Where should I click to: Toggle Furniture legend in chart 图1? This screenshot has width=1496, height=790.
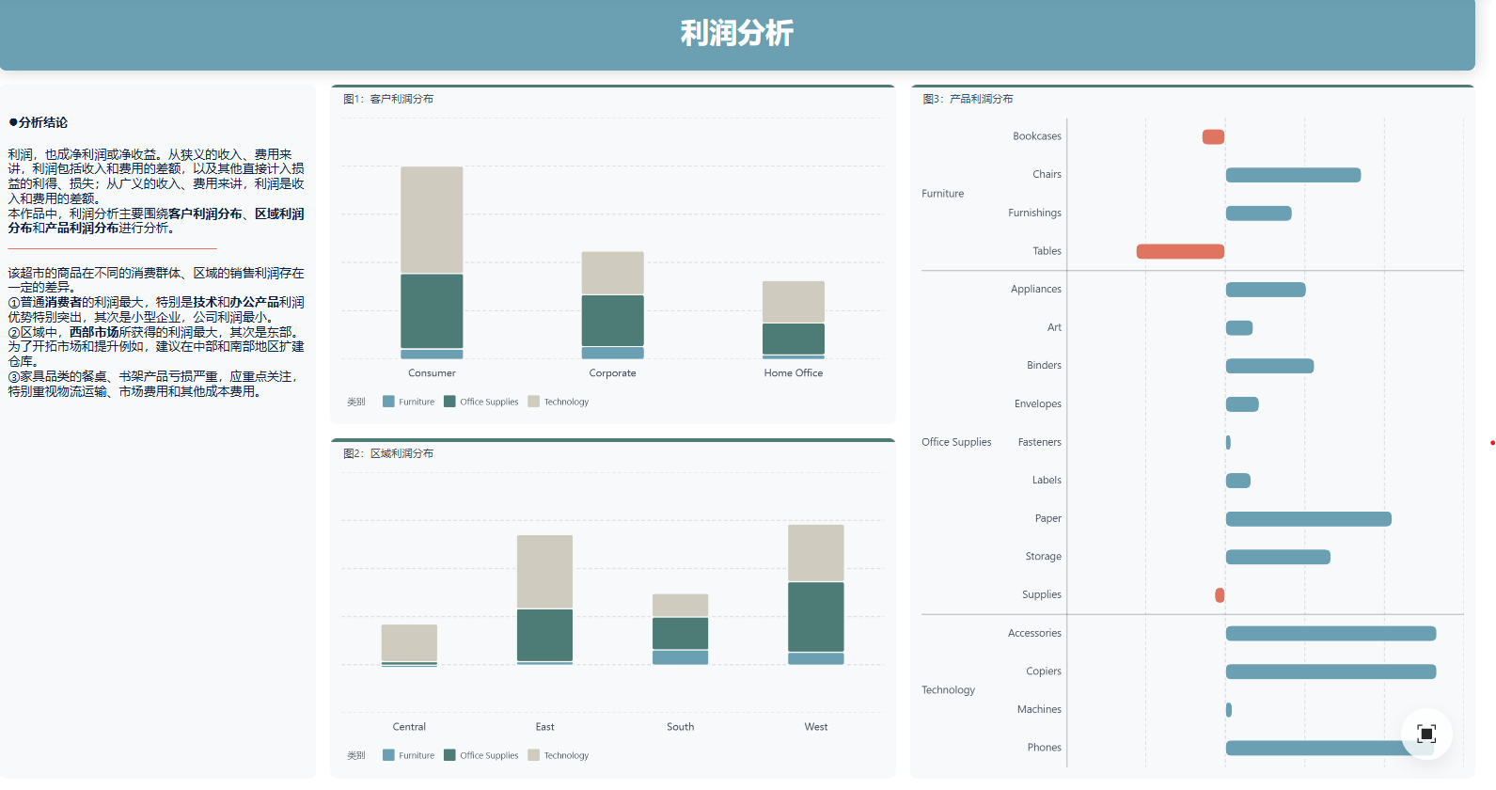point(409,402)
